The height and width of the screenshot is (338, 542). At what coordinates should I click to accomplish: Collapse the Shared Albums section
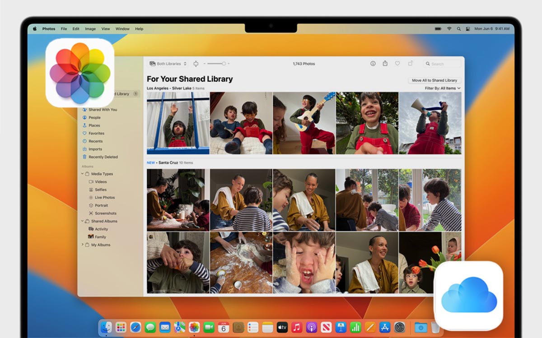pos(82,221)
